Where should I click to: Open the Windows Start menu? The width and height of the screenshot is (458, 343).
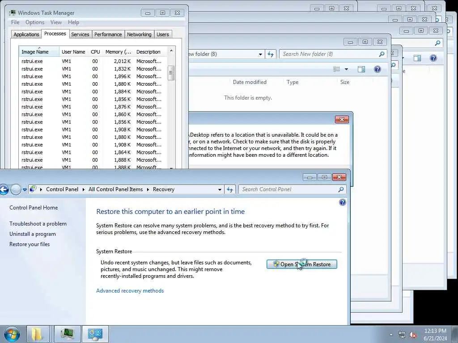coord(12,334)
